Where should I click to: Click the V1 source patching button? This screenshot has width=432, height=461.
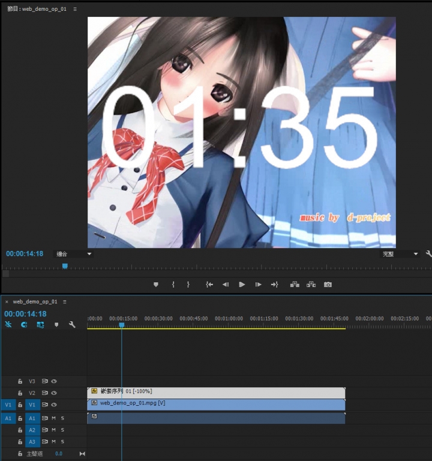[x=8, y=405]
